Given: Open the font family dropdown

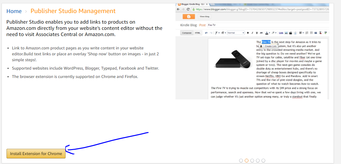Looking at the screenshot, I should pos(217,33).
